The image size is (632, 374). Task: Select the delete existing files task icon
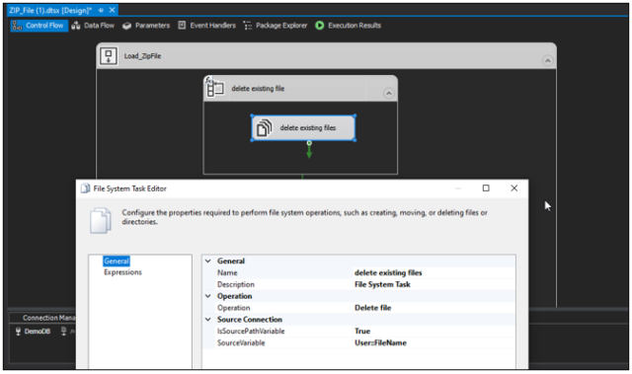[x=265, y=127]
